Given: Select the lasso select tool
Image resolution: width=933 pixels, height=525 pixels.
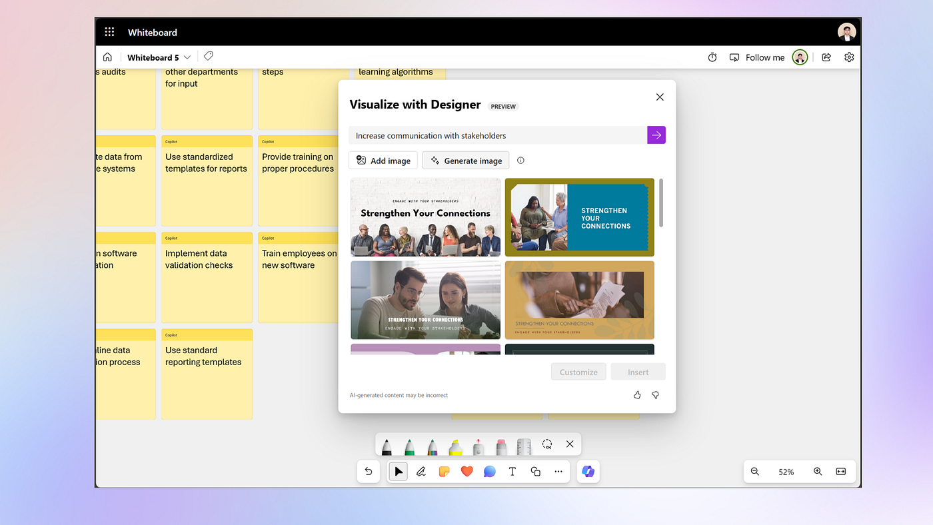Looking at the screenshot, I should point(547,444).
